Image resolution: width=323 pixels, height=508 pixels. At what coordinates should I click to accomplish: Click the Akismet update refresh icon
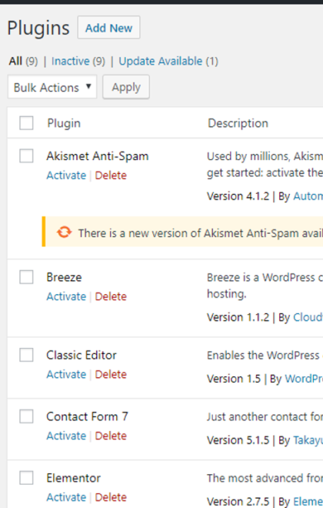coord(64,232)
